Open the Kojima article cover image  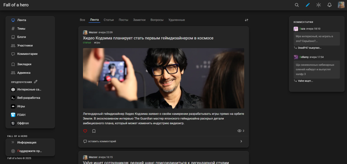coord(164,78)
